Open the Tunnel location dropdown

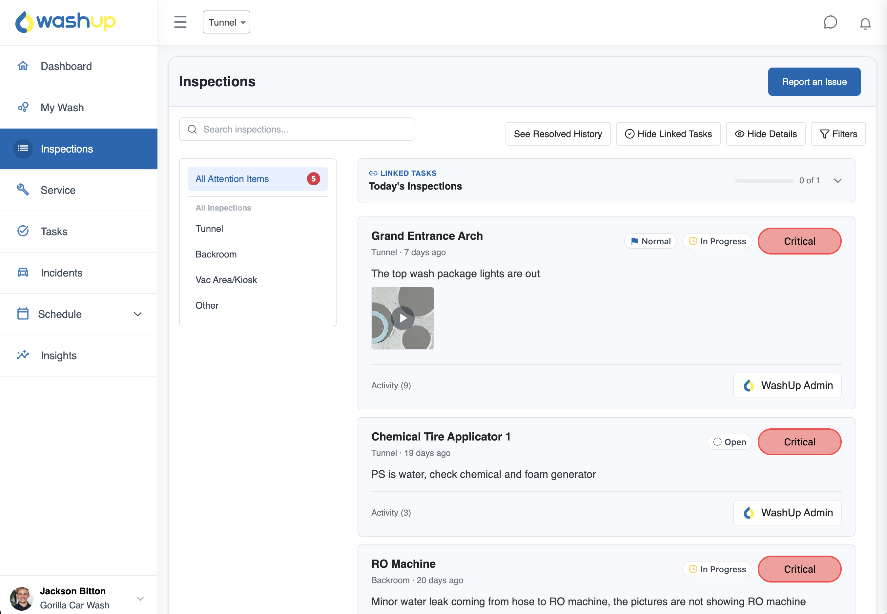click(x=227, y=22)
